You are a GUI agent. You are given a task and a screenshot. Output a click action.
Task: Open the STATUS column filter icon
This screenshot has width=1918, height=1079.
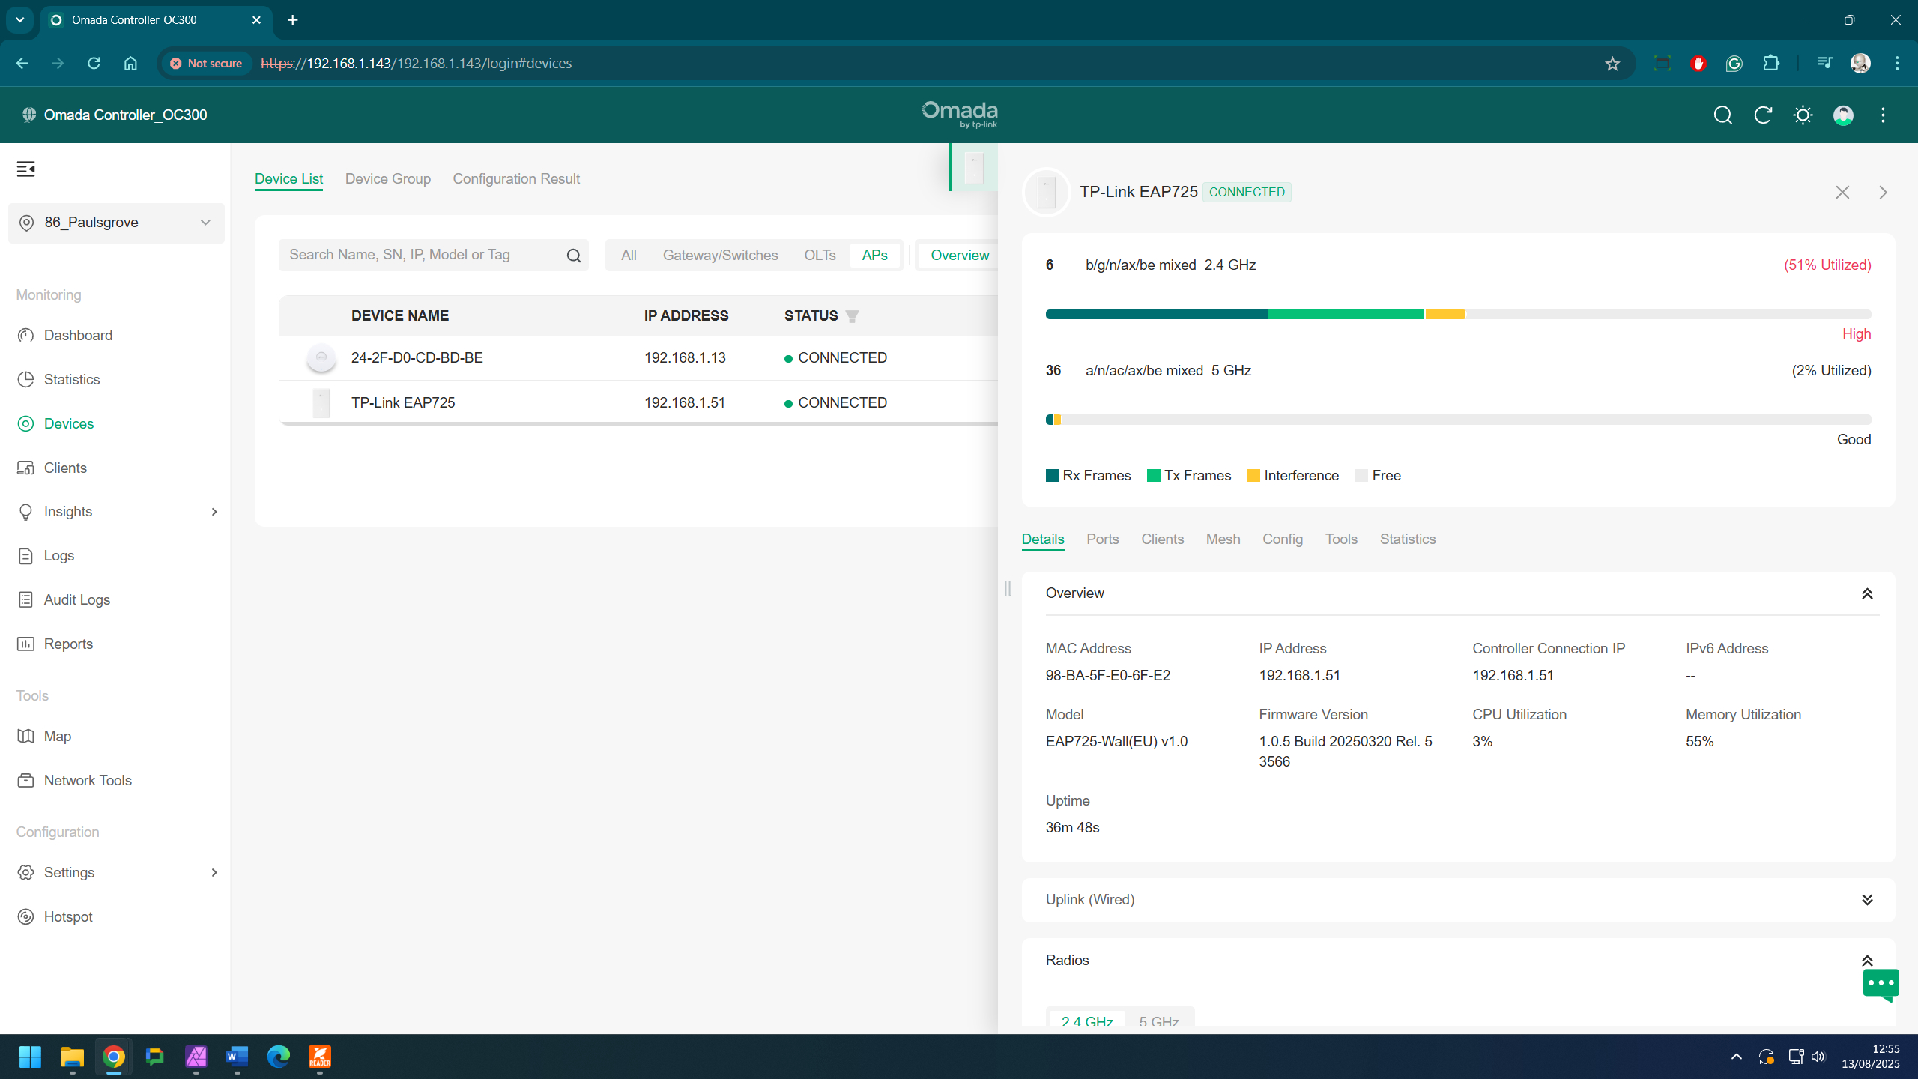[852, 316]
